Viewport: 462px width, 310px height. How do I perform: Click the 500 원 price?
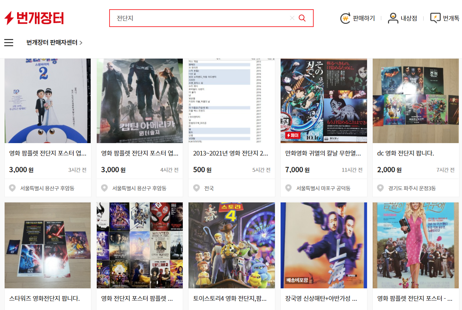click(x=202, y=170)
